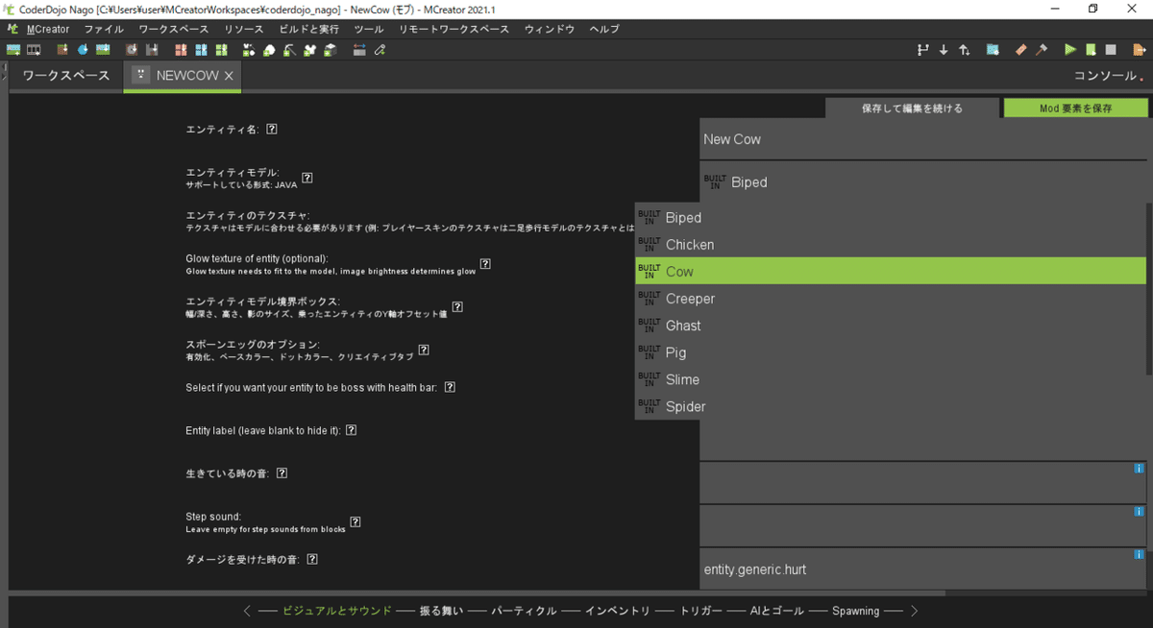Build the workspace using the hammer icon
This screenshot has height=628, width=1153.
point(1041,49)
